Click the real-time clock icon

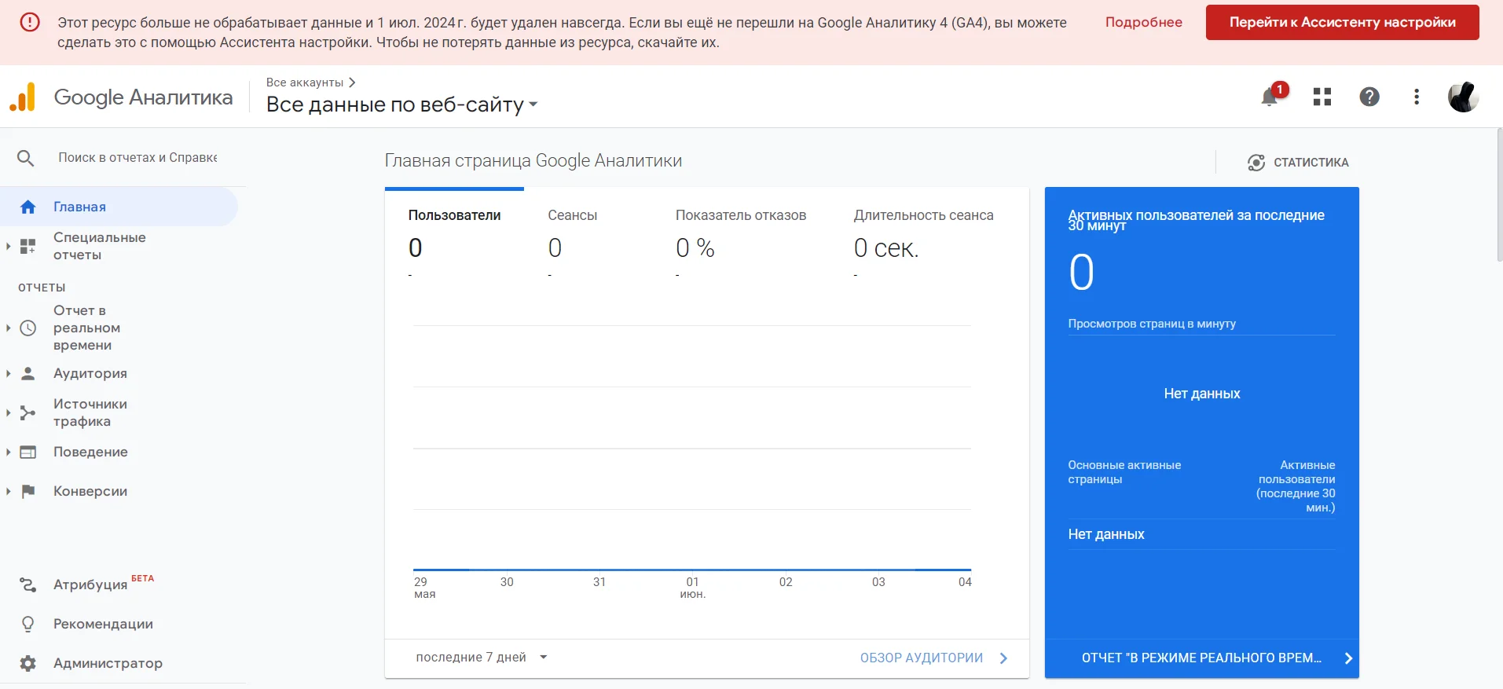[x=28, y=328]
